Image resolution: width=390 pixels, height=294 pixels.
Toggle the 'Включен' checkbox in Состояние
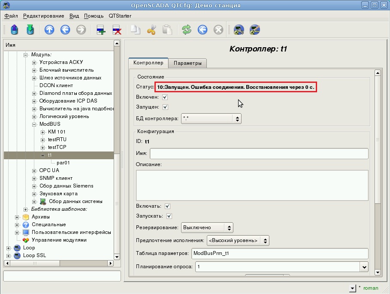click(165, 97)
